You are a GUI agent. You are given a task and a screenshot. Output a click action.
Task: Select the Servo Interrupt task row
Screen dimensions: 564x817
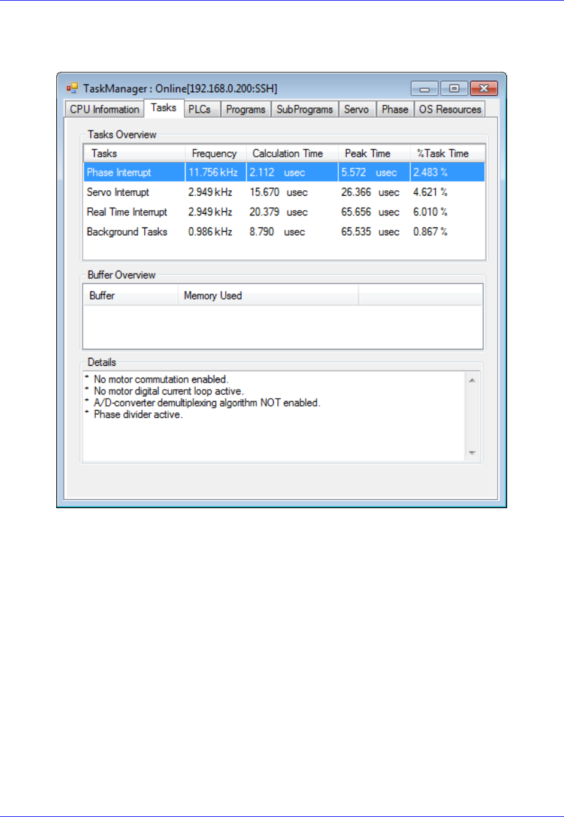(284, 192)
